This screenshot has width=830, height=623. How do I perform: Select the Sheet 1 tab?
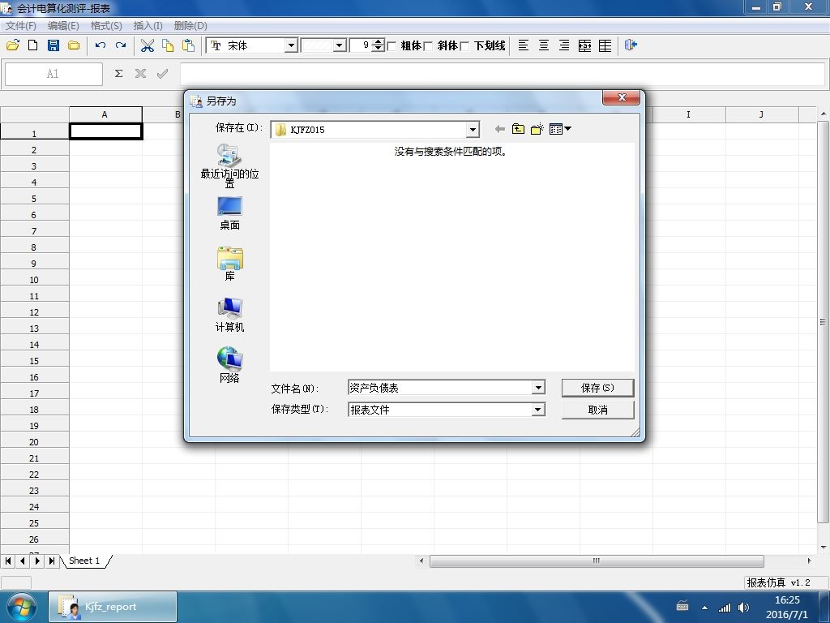(84, 561)
